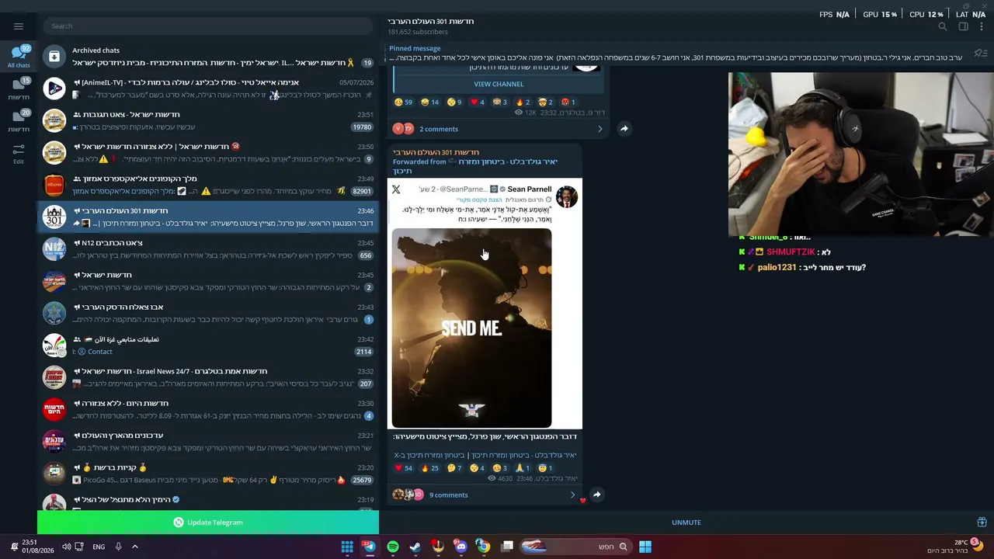This screenshot has width=994, height=559.
Task: Open the microphone tray icon
Action: pyautogui.click(x=118, y=547)
